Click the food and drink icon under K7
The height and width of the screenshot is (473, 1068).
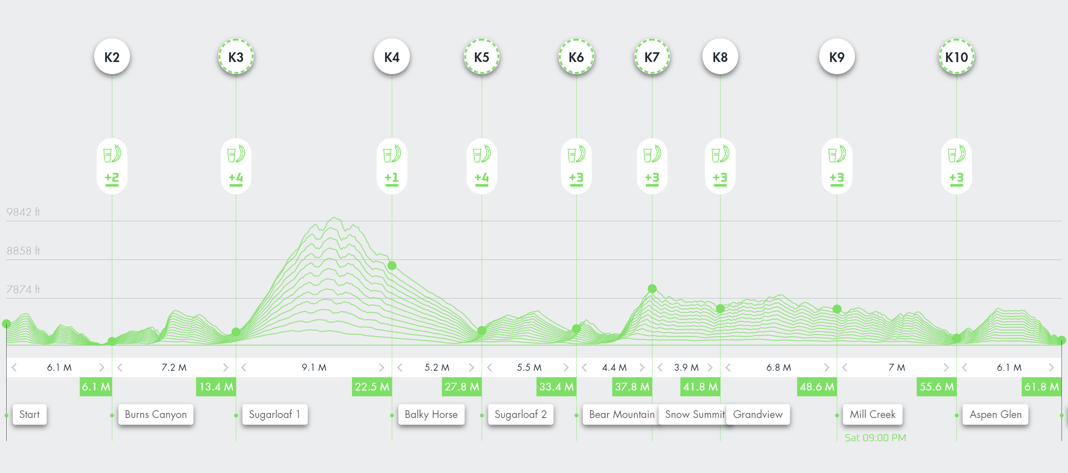click(652, 154)
